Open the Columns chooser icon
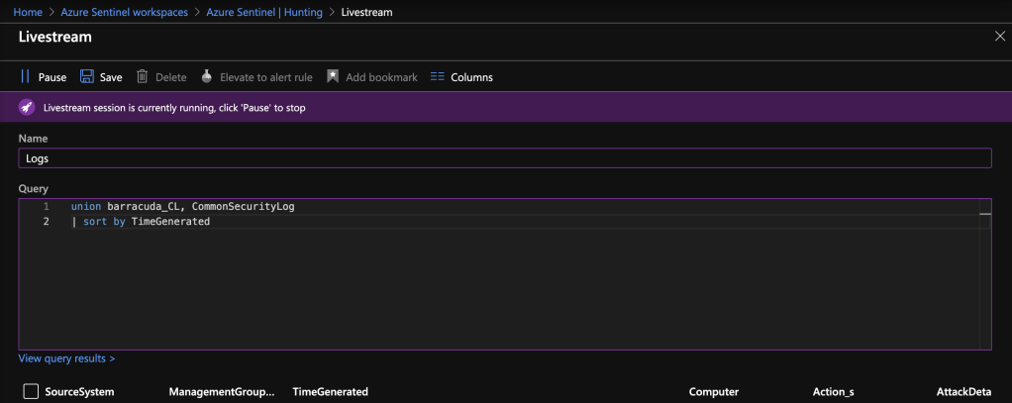Image resolution: width=1012 pixels, height=403 pixels. tap(438, 76)
